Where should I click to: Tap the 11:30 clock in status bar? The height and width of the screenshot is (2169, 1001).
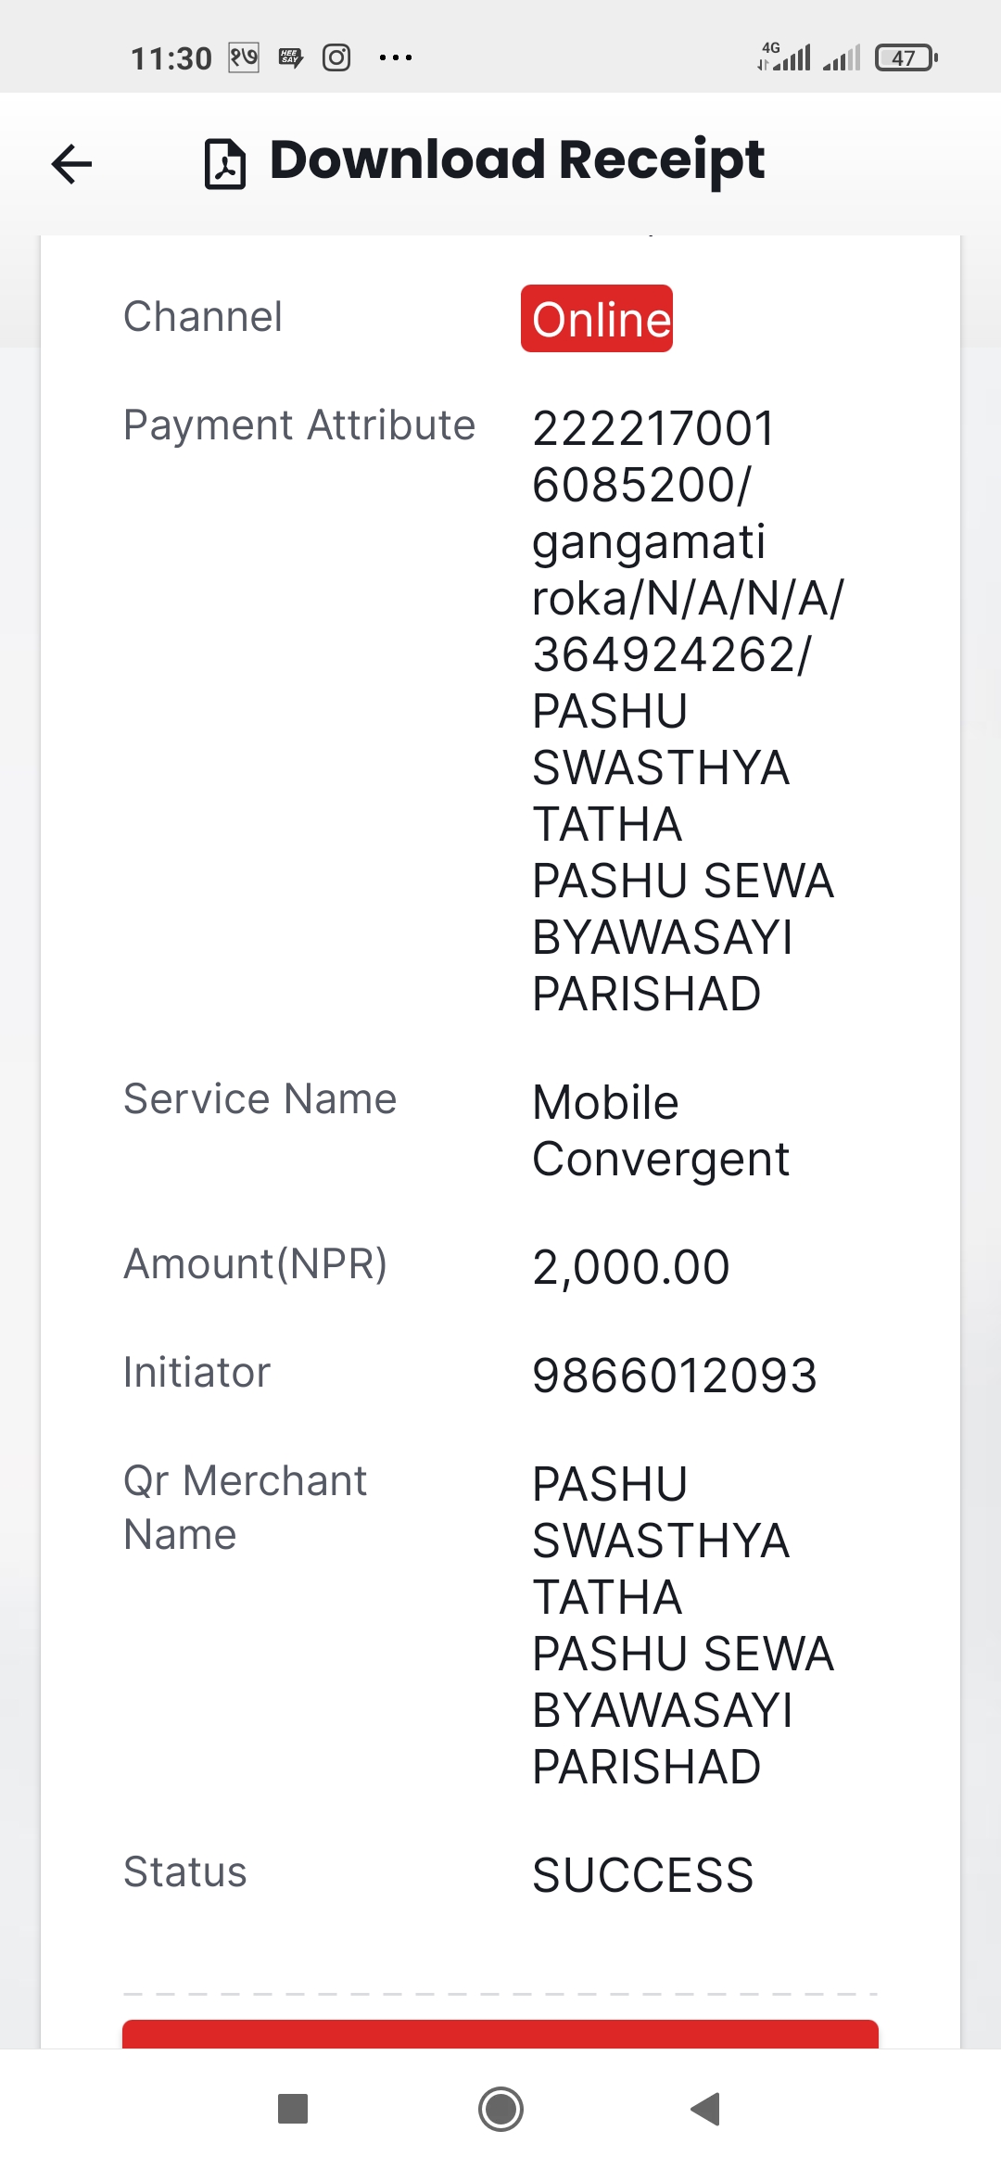point(171,58)
